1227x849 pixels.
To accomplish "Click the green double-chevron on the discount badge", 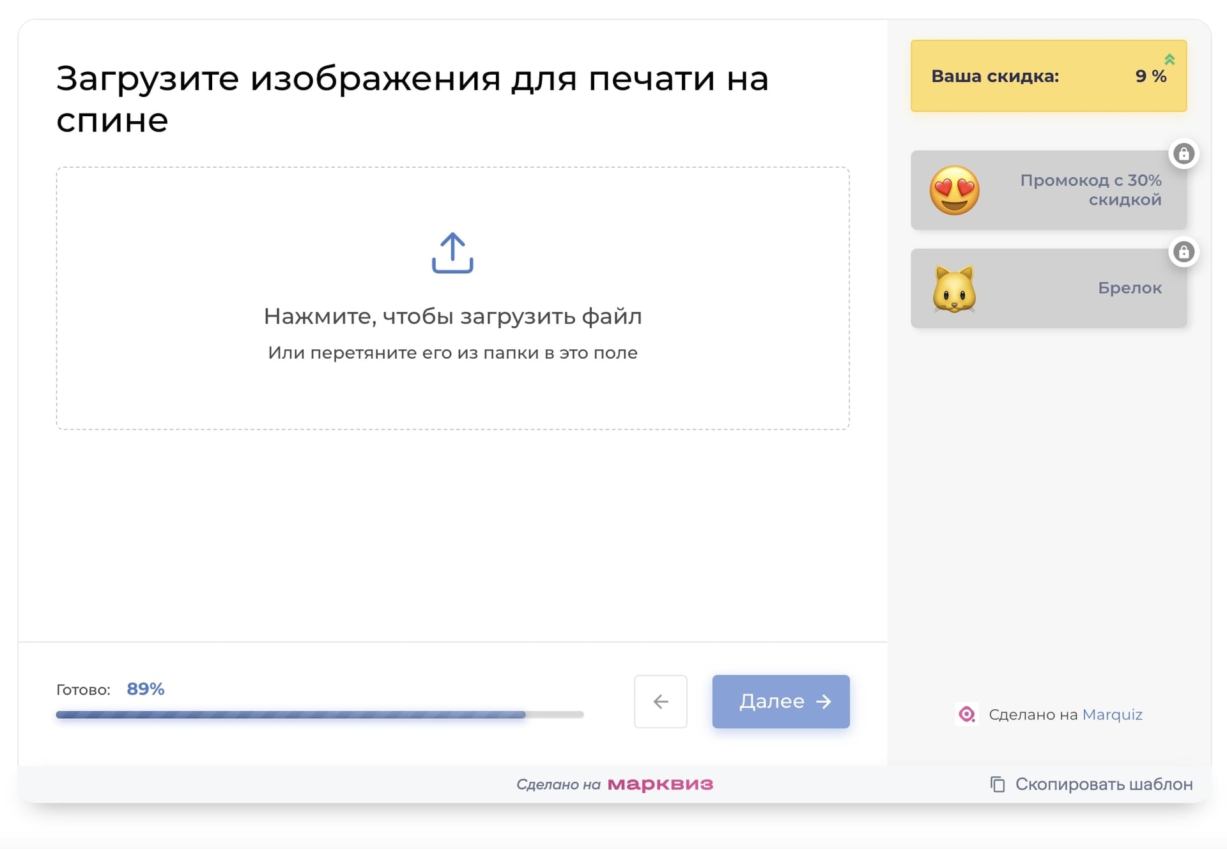I will pos(1170,59).
